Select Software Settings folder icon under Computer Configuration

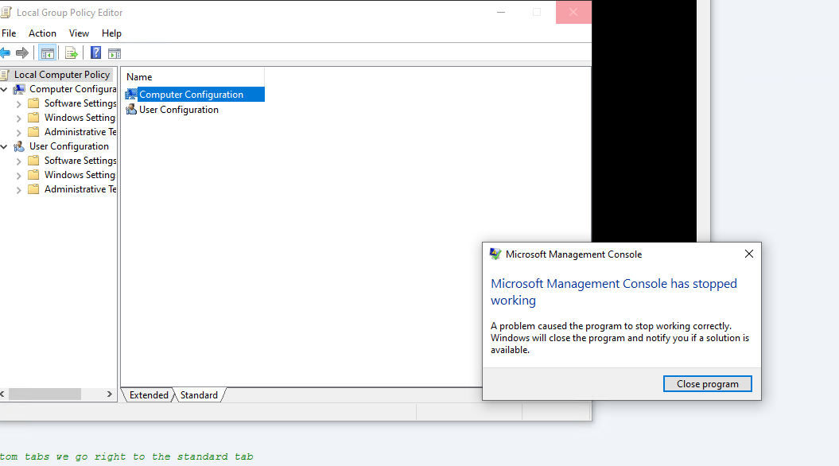[x=33, y=103]
